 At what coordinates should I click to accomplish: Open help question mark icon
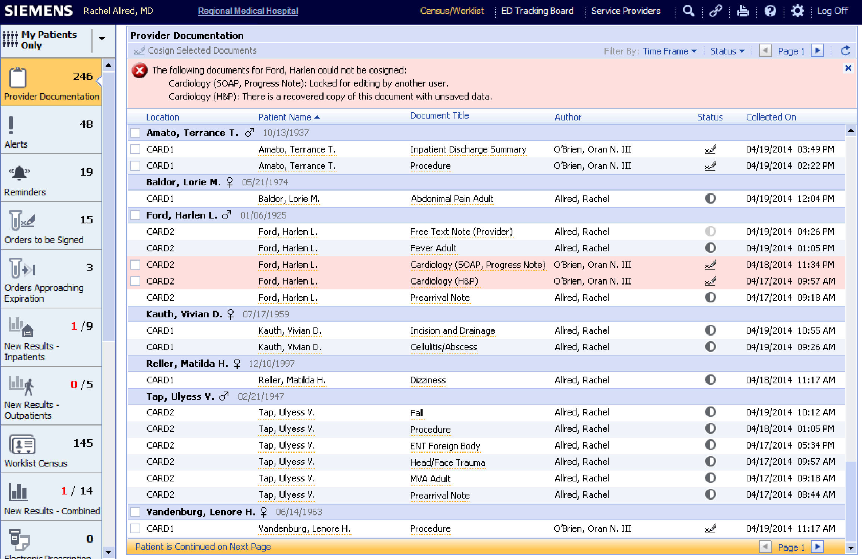[x=770, y=11]
